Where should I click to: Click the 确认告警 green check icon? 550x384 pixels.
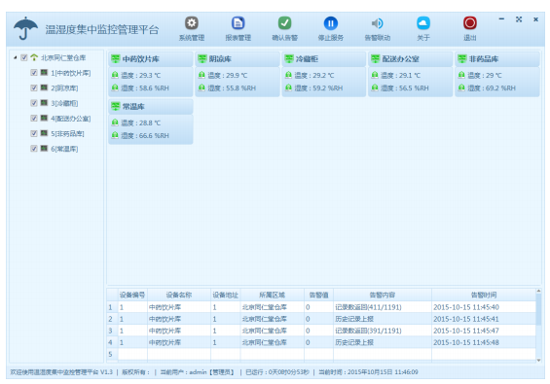[284, 23]
